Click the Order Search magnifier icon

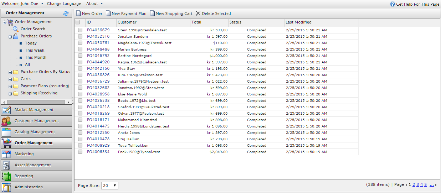coord(16,29)
